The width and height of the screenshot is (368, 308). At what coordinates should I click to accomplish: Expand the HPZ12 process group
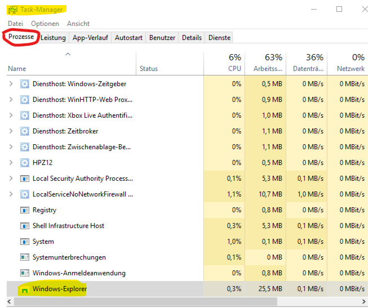(x=11, y=163)
